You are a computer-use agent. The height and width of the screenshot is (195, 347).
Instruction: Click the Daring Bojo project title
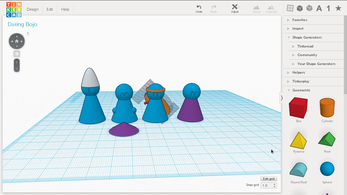pyautogui.click(x=22, y=24)
